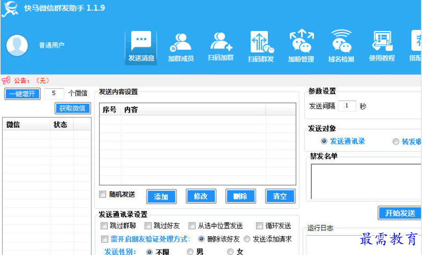Select the 发送添加请求 radio option

click(247, 239)
